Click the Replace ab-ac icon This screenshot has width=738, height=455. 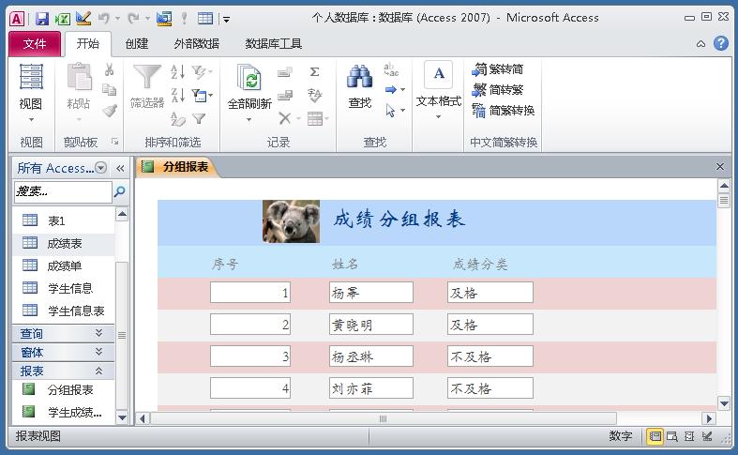pos(391,70)
